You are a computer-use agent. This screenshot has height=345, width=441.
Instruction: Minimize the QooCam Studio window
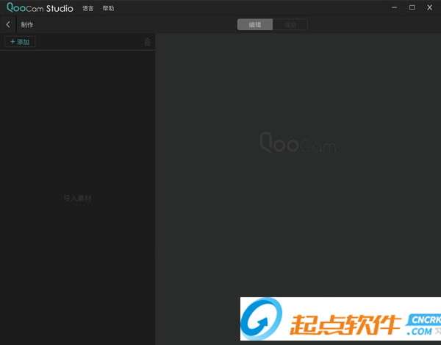394,7
